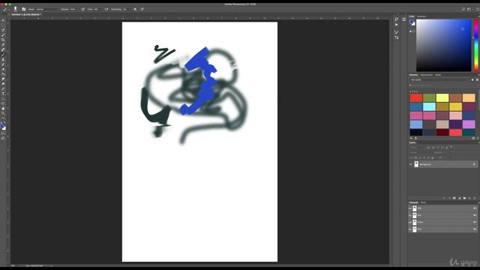Toggle visibility of the Blue channel
Viewport: 480px width, 270px height.
410,229
